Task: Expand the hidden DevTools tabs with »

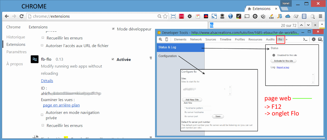Action: [286, 39]
